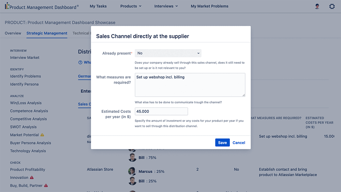Image resolution: width=341 pixels, height=192 pixels.
Task: Open Identify Problems in sidebar
Action: pyautogui.click(x=26, y=76)
